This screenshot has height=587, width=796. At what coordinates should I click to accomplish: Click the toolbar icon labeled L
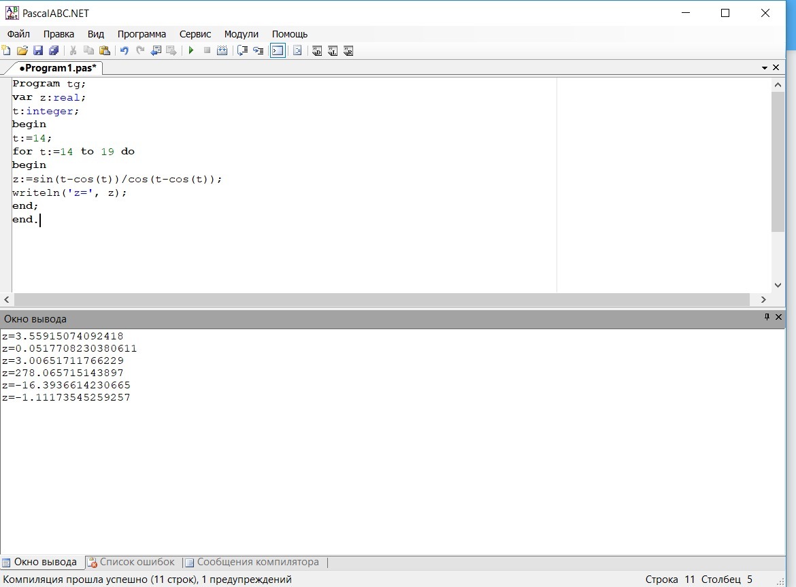(x=333, y=51)
